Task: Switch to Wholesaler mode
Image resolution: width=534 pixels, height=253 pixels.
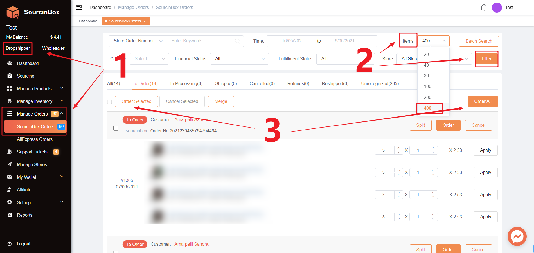Action: point(53,48)
